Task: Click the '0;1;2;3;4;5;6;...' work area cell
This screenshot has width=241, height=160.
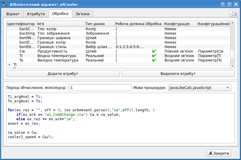Action: coord(130,47)
